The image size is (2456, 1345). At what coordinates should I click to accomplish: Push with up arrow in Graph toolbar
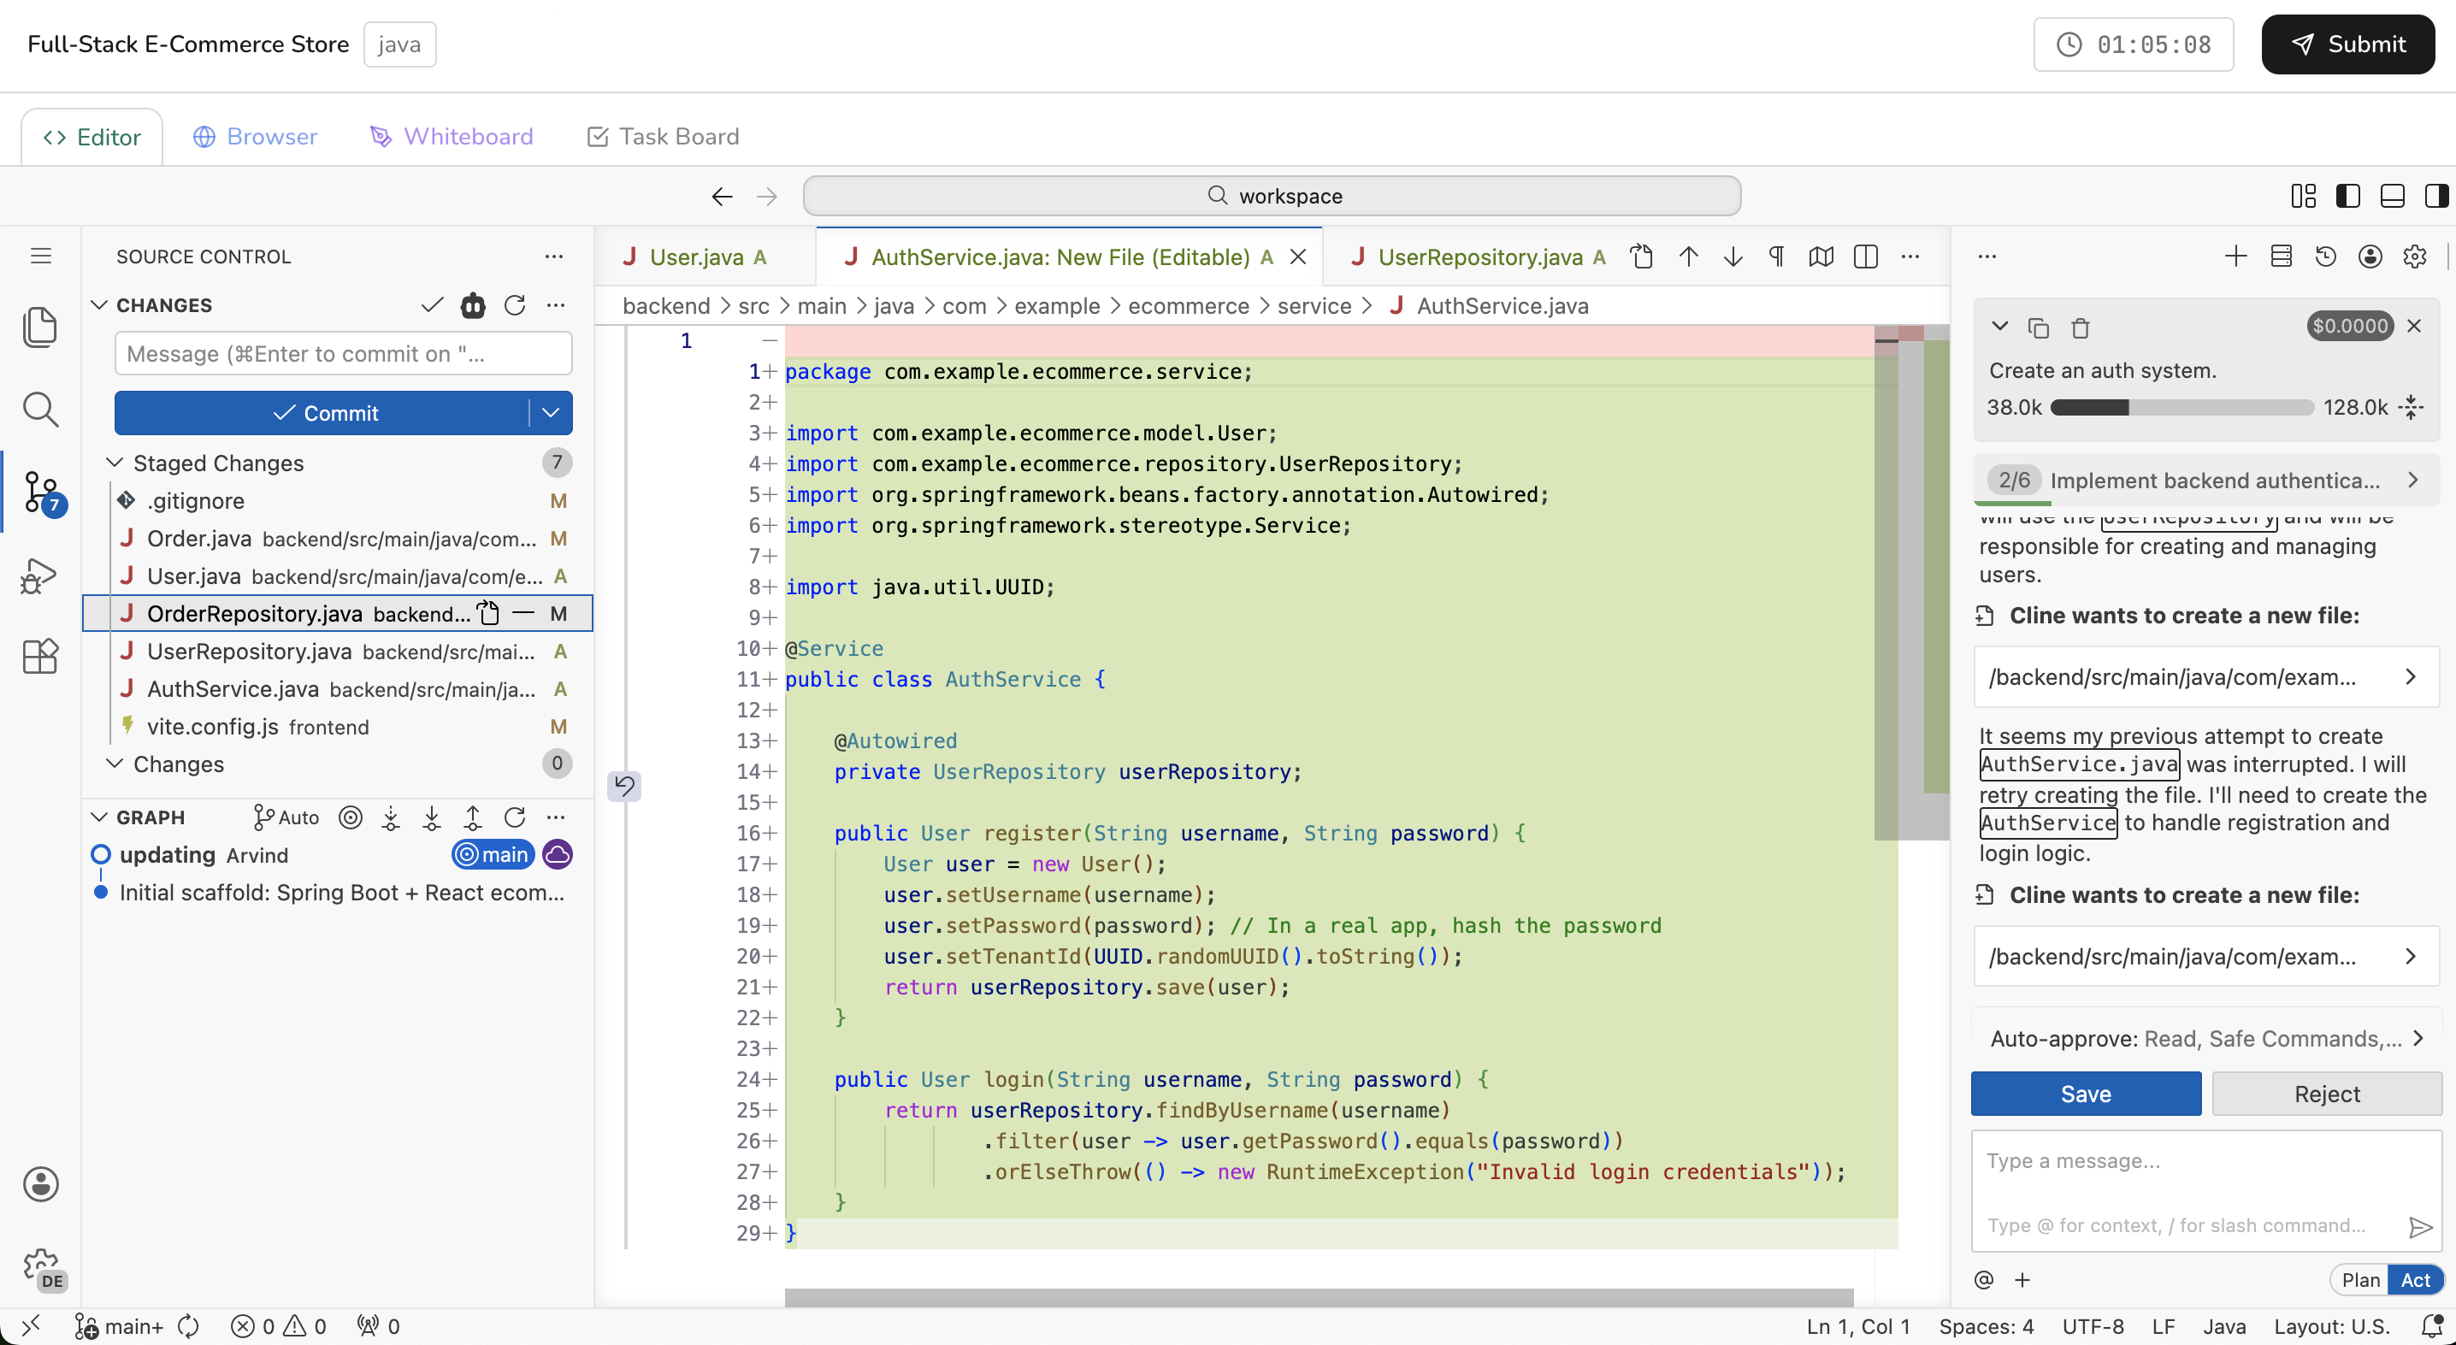473,818
